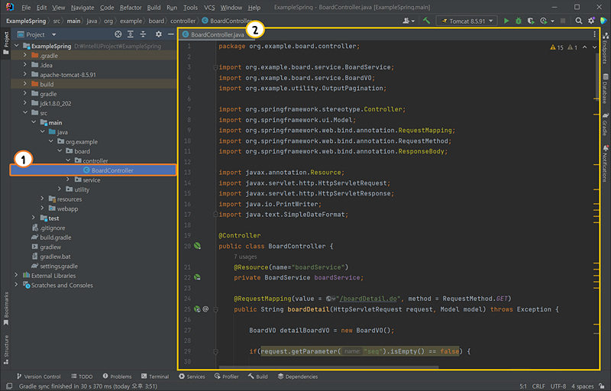Open the Dependencies tool window
The image size is (611, 391).
(x=298, y=376)
